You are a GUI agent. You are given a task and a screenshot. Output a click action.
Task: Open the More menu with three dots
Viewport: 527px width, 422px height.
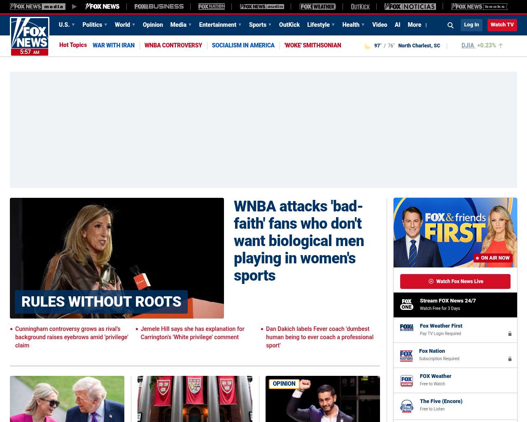(x=417, y=25)
